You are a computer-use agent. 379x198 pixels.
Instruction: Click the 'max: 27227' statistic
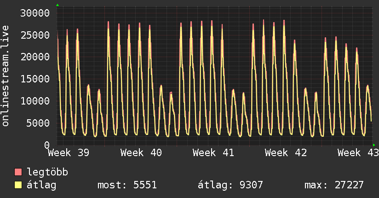pyautogui.click(x=334, y=185)
